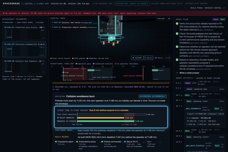Image resolution: width=228 pixels, height=152 pixels.
Task: Click the FDIR symptom orange legend dot
Action: (x=73, y=58)
